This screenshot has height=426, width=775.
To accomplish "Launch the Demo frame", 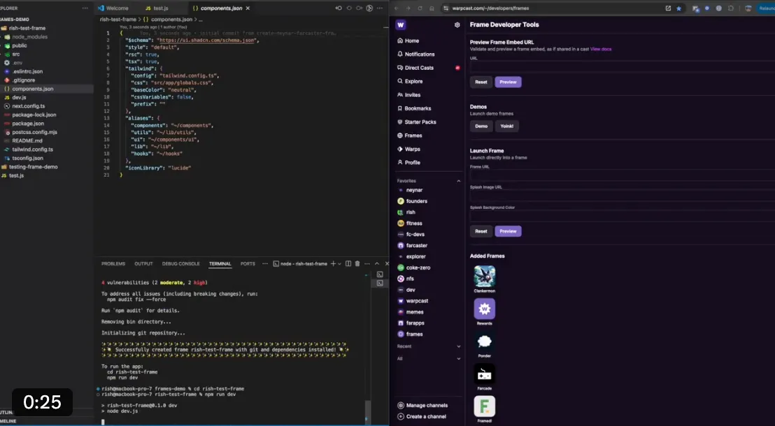I will pos(481,126).
